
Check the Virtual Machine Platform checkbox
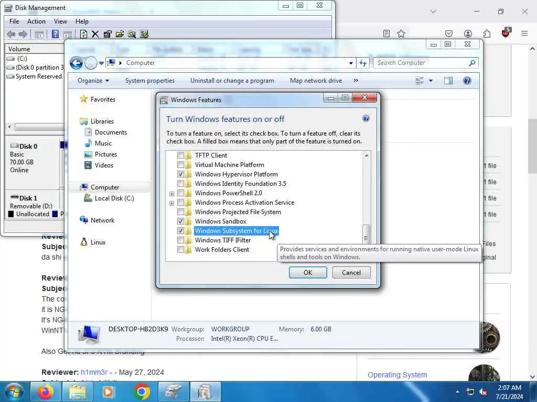(180, 165)
